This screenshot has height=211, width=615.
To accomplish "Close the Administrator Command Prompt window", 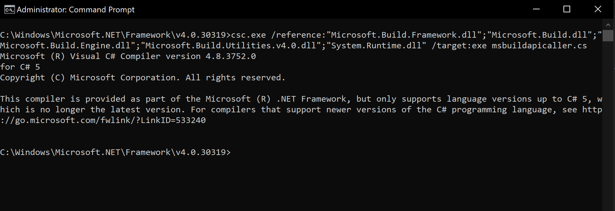I will [x=598, y=9].
